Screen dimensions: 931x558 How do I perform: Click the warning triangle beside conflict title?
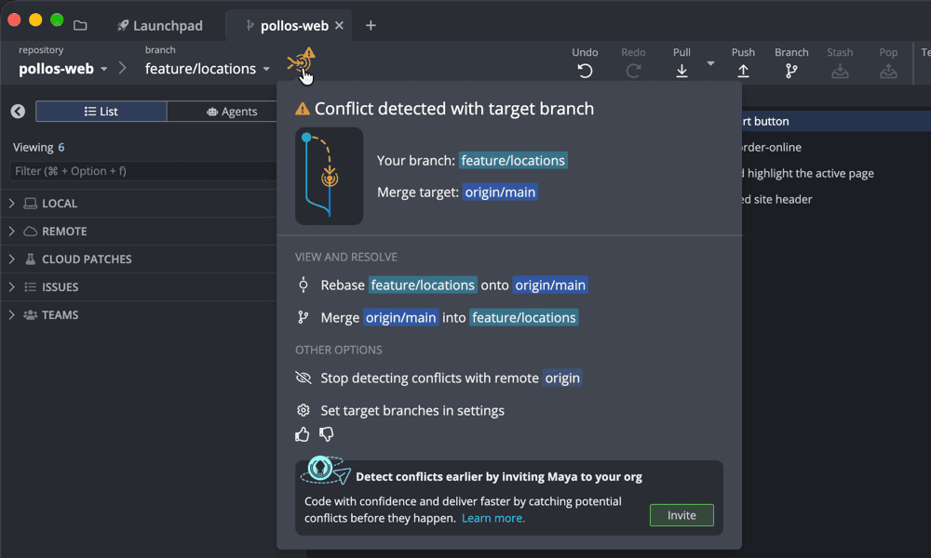pos(303,109)
